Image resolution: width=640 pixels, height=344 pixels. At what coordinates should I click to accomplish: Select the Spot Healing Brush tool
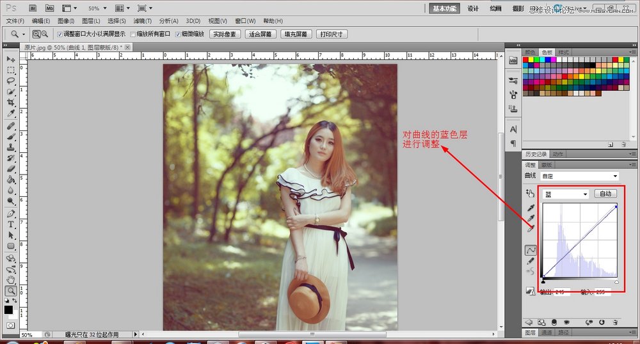[x=11, y=126]
